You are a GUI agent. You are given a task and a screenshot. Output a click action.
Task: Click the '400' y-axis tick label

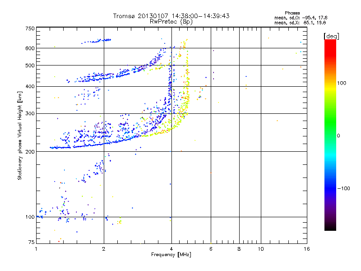(30, 87)
